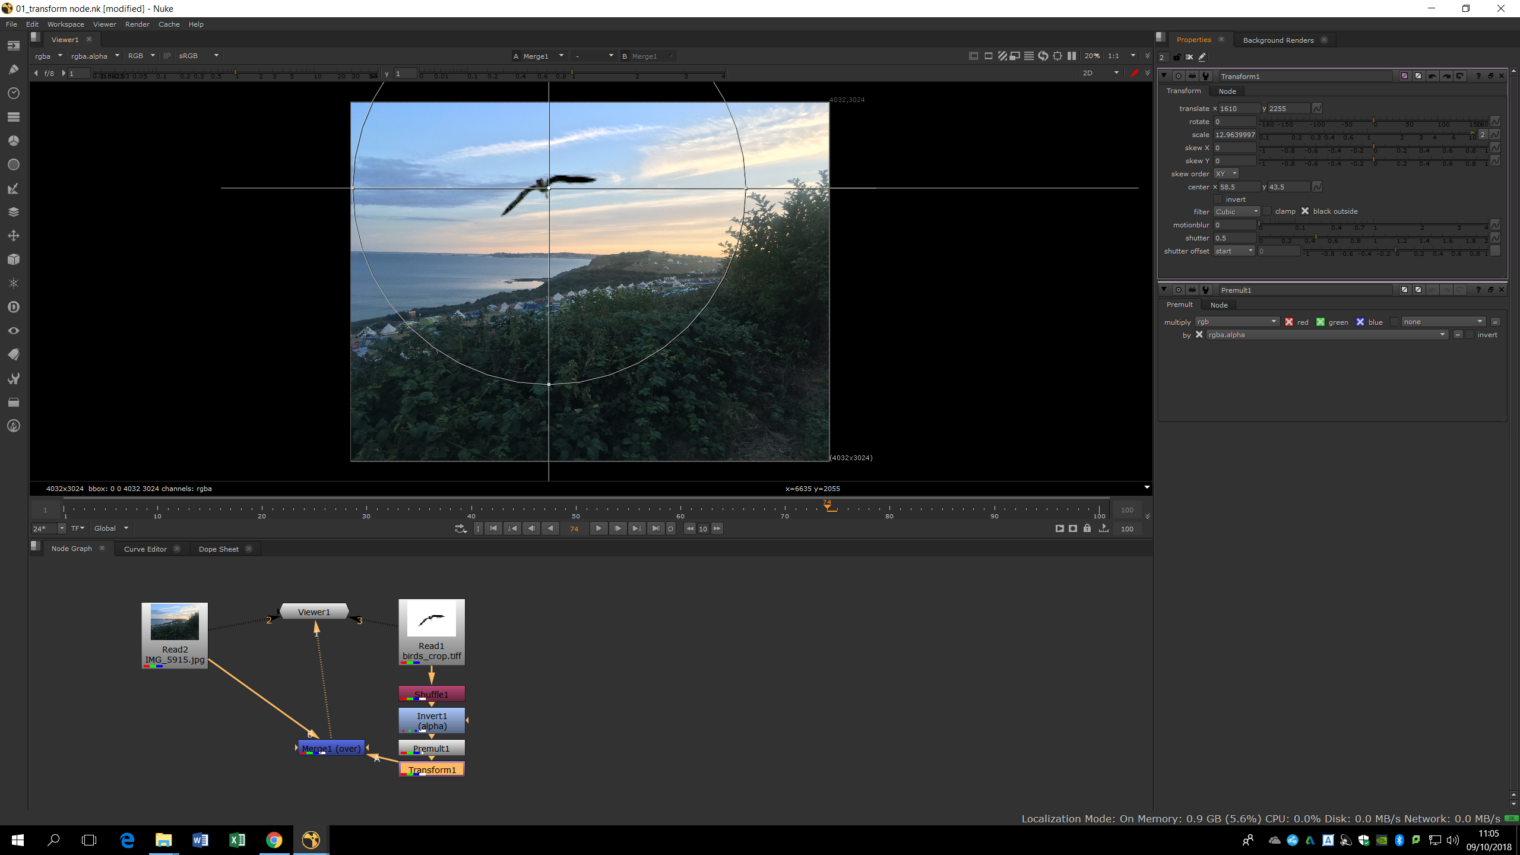
Task: Open the 3D nodes cube icon
Action: click(x=14, y=259)
